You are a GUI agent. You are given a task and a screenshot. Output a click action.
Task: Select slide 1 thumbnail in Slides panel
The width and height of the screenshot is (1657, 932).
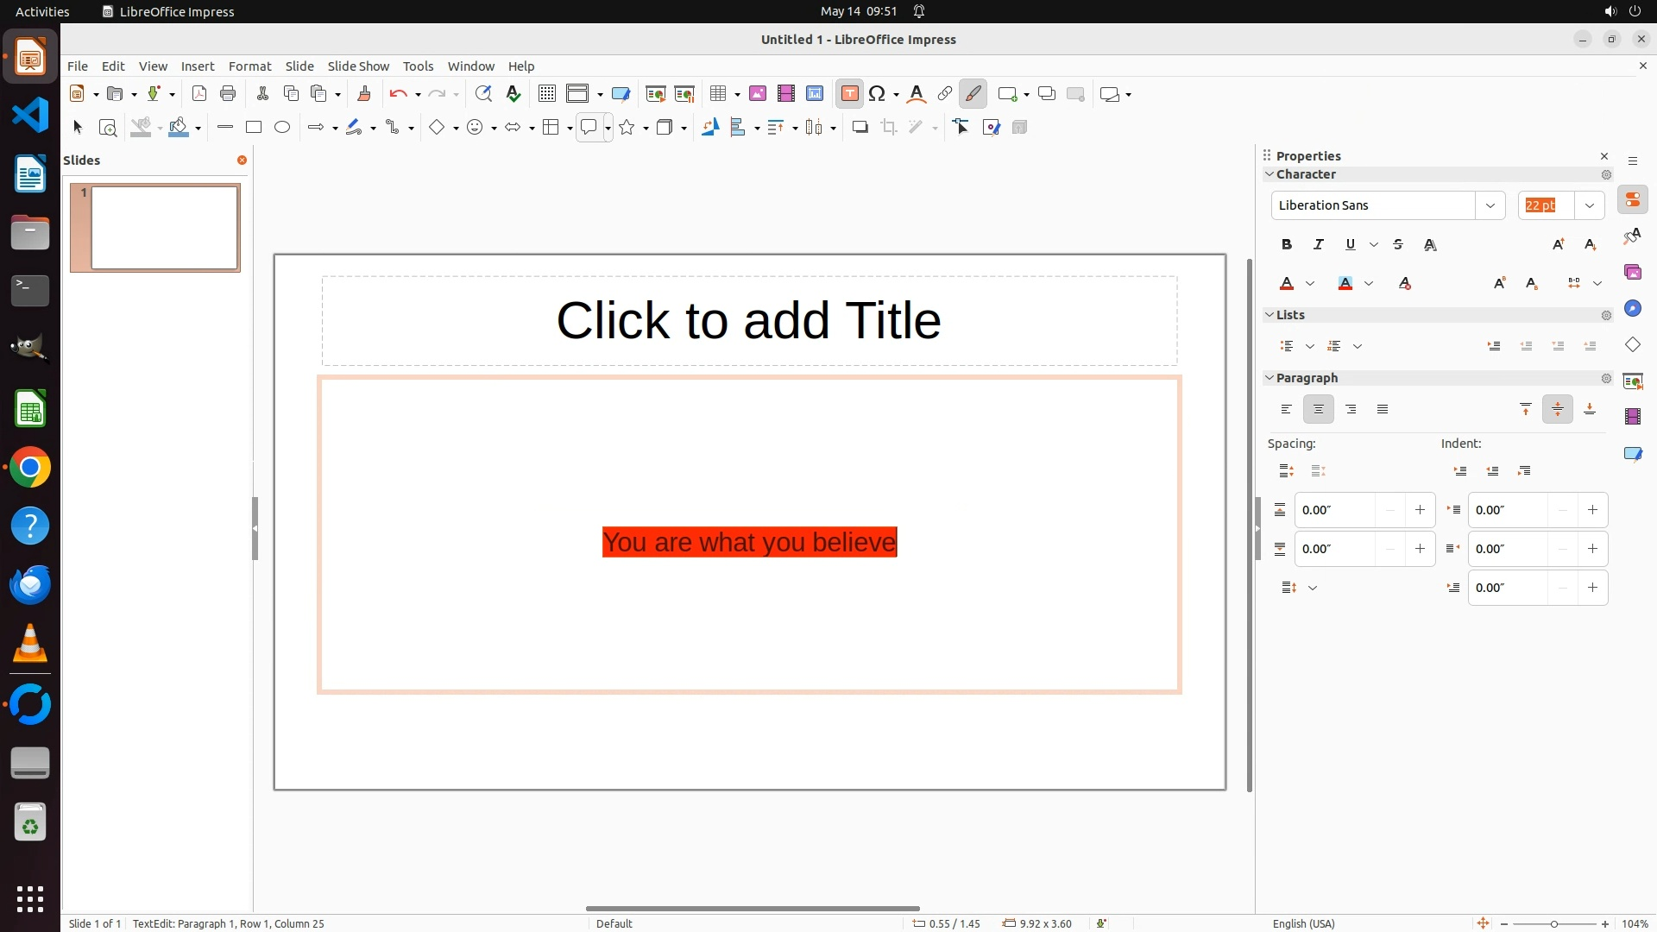click(164, 228)
